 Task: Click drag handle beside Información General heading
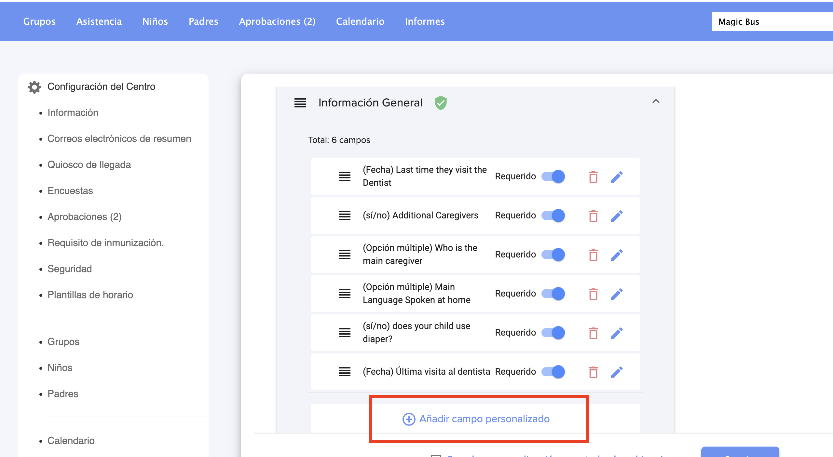[x=300, y=103]
